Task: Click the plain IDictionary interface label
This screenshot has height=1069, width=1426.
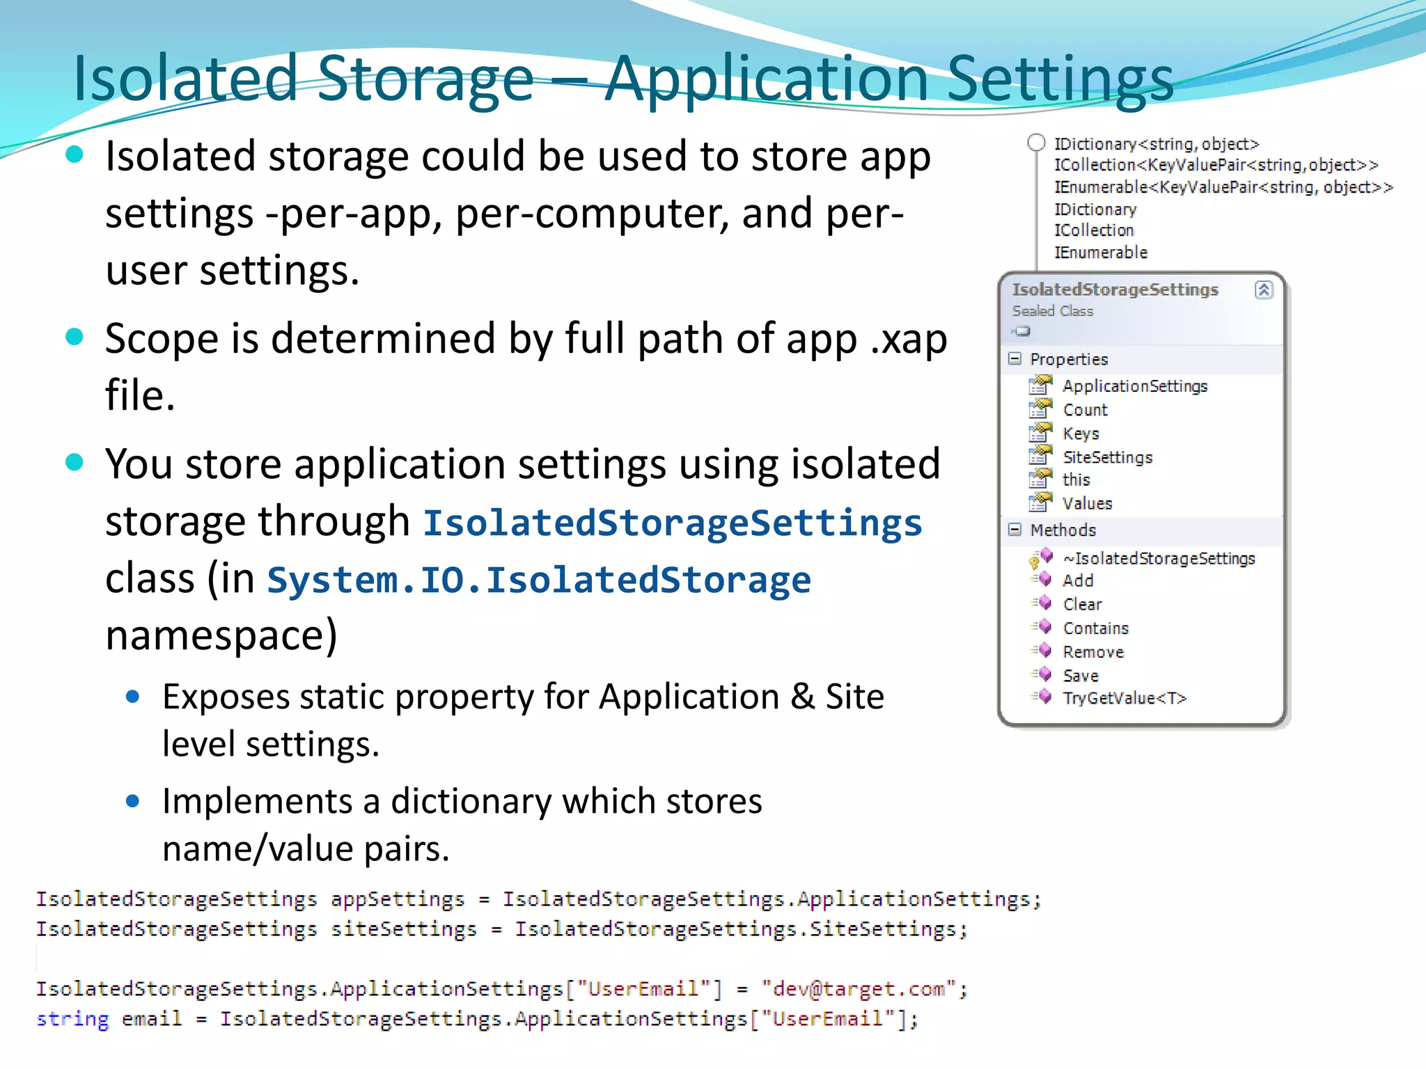Action: 1095,209
